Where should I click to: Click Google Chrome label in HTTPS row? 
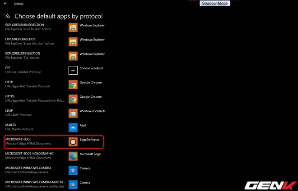(91, 97)
